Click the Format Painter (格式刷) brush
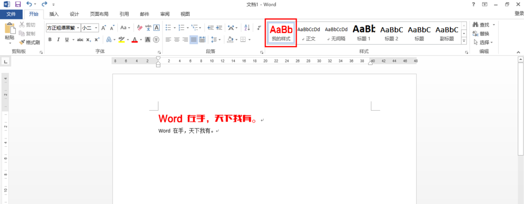Viewport: 524px width, 204px height. coord(29,42)
